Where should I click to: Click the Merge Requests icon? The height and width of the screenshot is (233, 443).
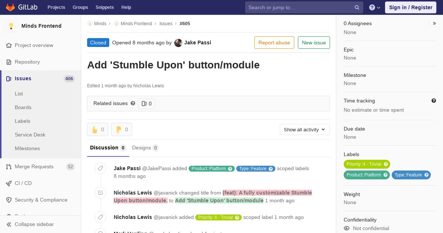pos(9,166)
